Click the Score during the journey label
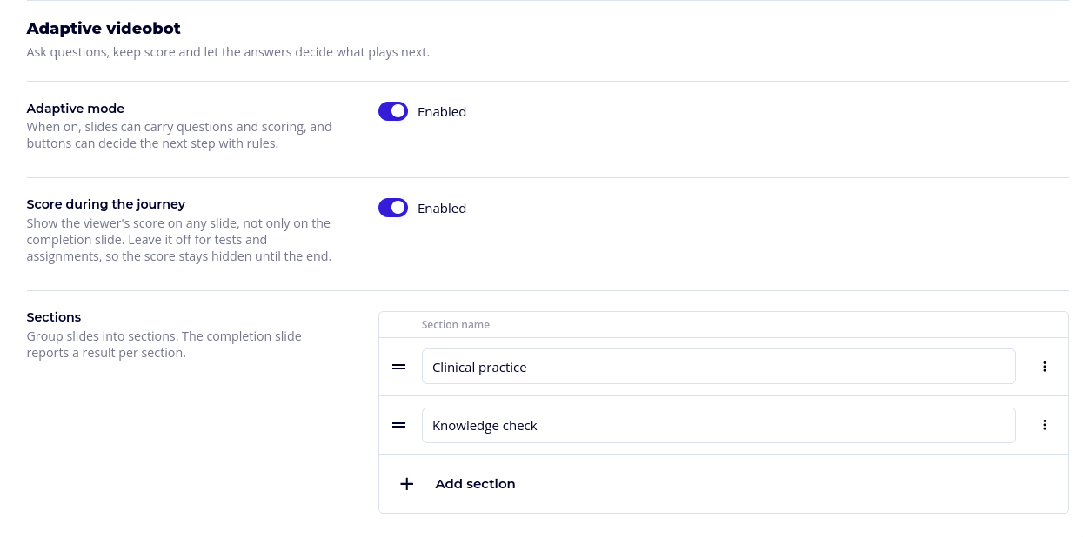1083x537 pixels. [106, 204]
